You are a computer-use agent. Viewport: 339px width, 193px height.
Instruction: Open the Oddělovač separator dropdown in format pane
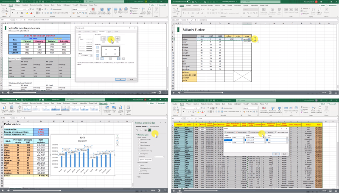[160, 156]
